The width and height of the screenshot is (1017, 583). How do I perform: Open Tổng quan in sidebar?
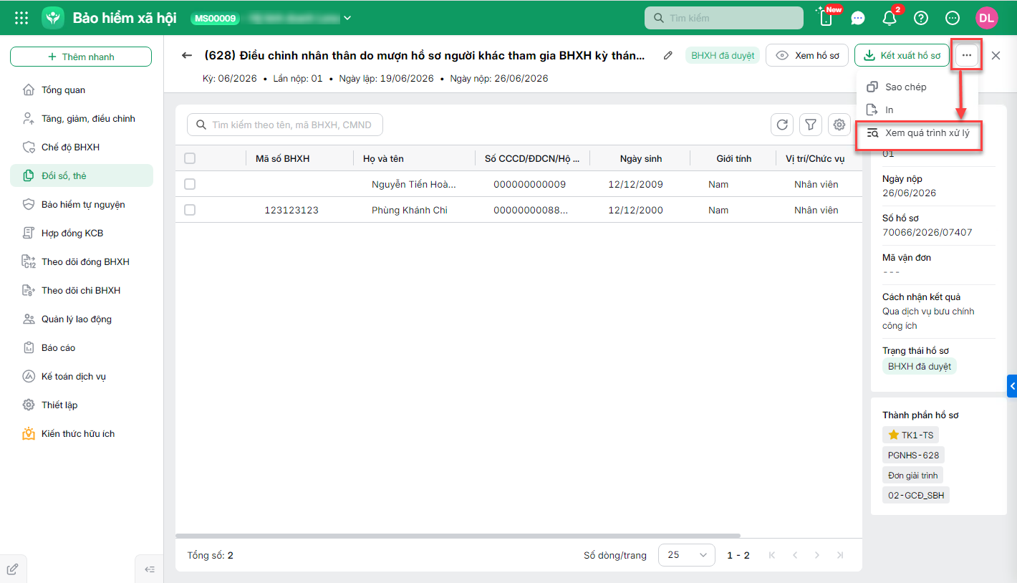[82, 90]
